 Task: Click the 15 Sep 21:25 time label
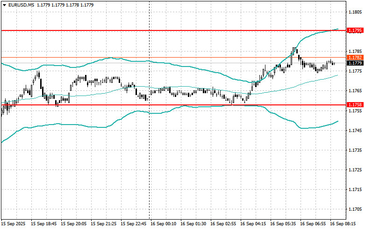coord(104,224)
